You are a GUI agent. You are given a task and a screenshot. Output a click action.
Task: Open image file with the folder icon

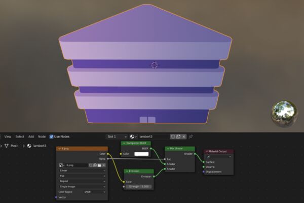(x=99, y=165)
